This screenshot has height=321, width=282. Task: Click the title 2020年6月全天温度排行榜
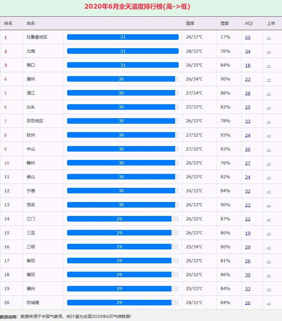[137, 7]
